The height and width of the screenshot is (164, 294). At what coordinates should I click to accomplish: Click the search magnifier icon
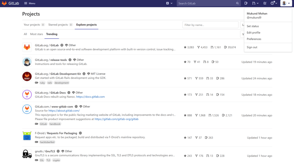pyautogui.click(x=237, y=3)
